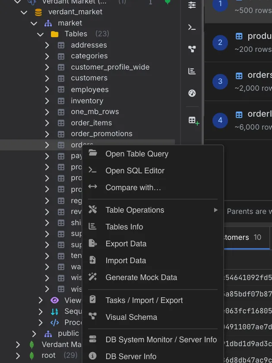Click the Verdant Ma MongoDB leaf icon

(x=32, y=345)
